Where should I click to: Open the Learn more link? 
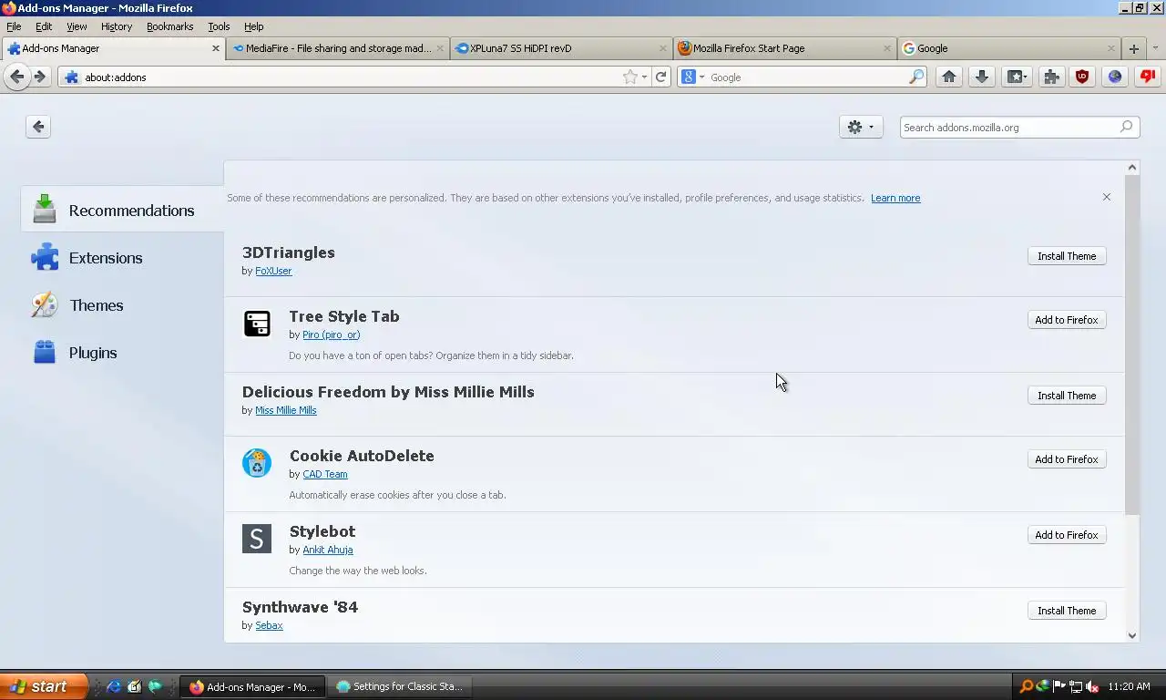[895, 198]
